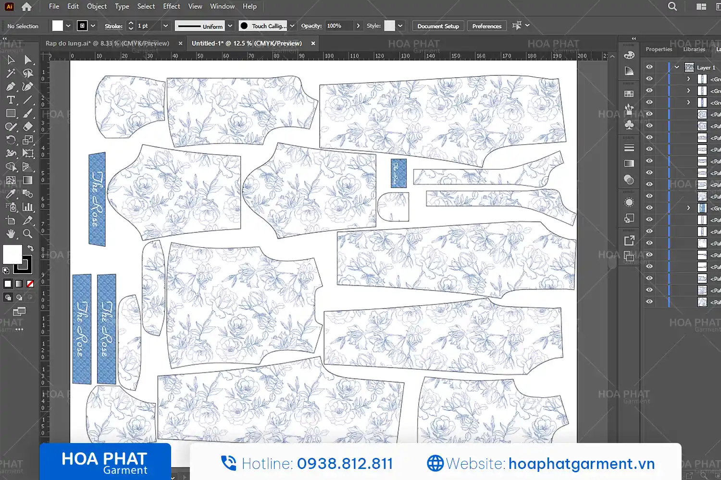Switch to the Rap do lung.ai tab
The image size is (721, 480).
tap(107, 43)
